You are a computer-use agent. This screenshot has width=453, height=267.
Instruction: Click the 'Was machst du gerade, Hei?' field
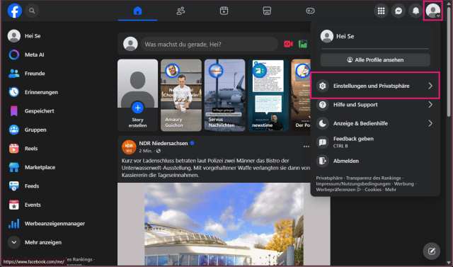(x=210, y=44)
